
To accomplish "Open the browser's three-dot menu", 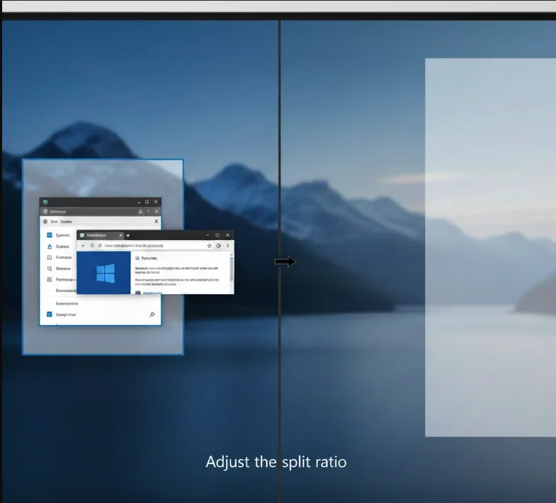I will 227,246.
